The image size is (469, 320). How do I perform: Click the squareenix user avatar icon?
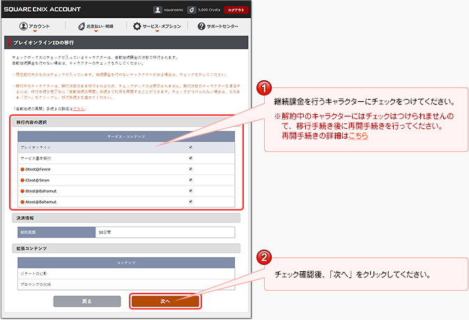pyautogui.click(x=157, y=10)
